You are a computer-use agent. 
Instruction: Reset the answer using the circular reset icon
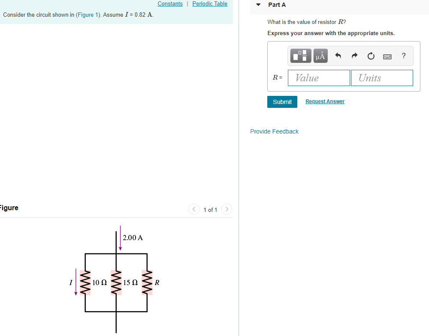point(371,56)
